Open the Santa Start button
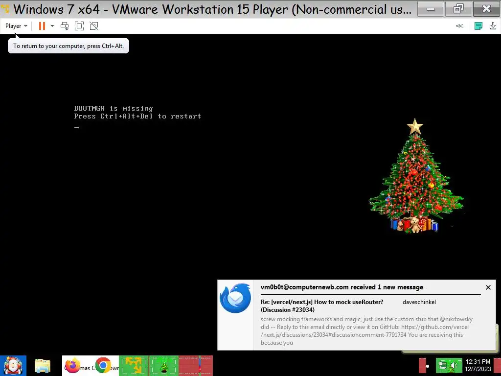This screenshot has height=376, width=501. coord(13,365)
